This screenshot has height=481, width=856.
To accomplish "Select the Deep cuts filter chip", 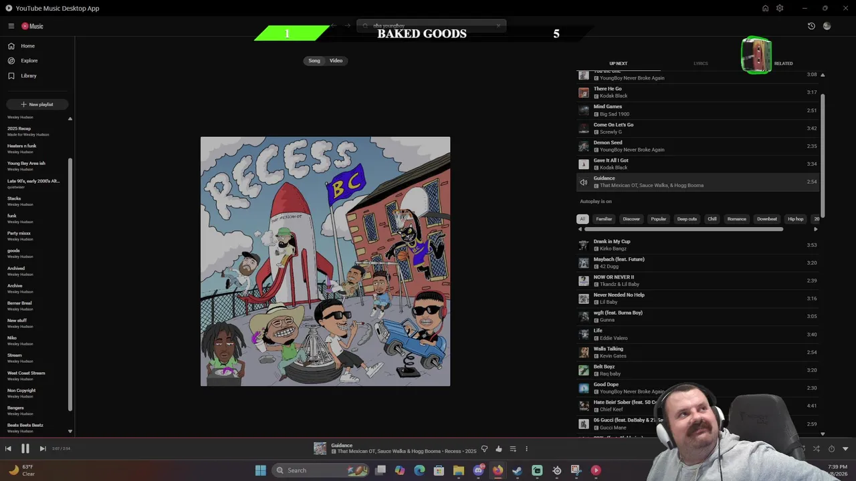I will [687, 219].
